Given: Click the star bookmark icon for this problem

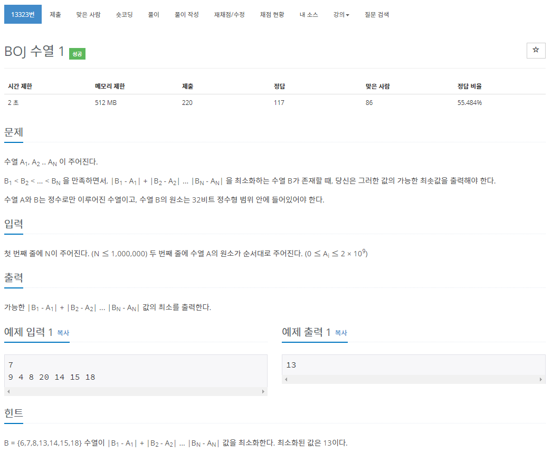Looking at the screenshot, I should point(536,50).
